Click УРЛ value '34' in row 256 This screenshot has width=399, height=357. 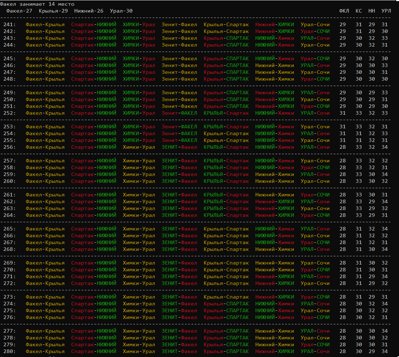385,147
